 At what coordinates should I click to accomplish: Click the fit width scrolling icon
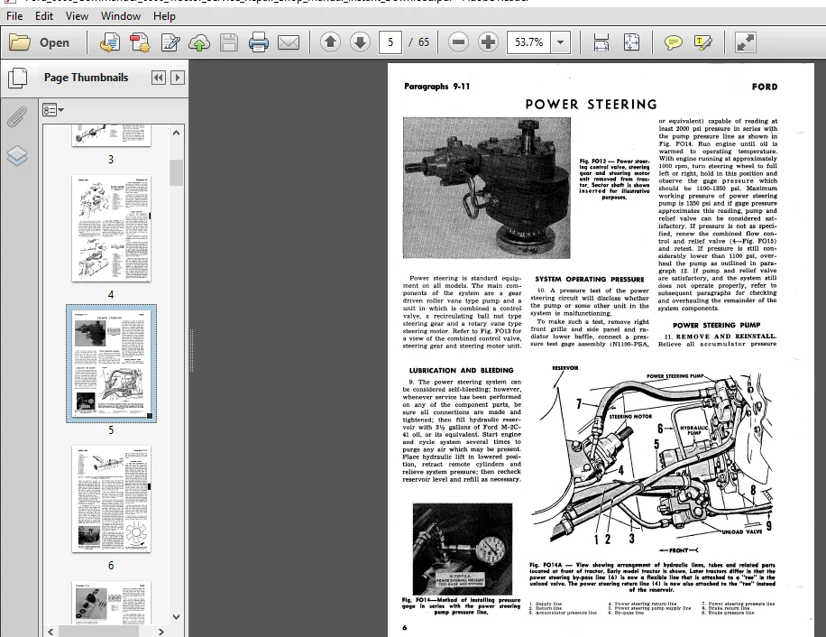click(601, 42)
